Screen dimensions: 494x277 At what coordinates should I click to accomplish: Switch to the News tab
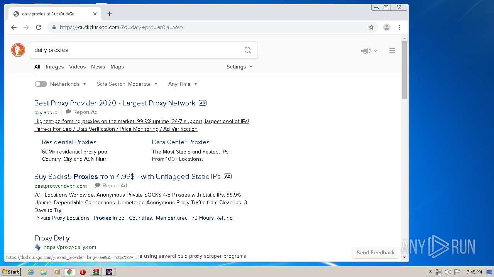coord(98,67)
